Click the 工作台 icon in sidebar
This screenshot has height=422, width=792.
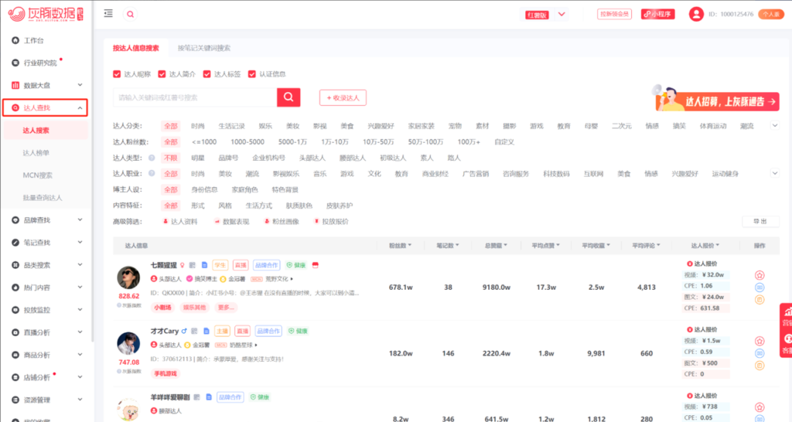[16, 40]
